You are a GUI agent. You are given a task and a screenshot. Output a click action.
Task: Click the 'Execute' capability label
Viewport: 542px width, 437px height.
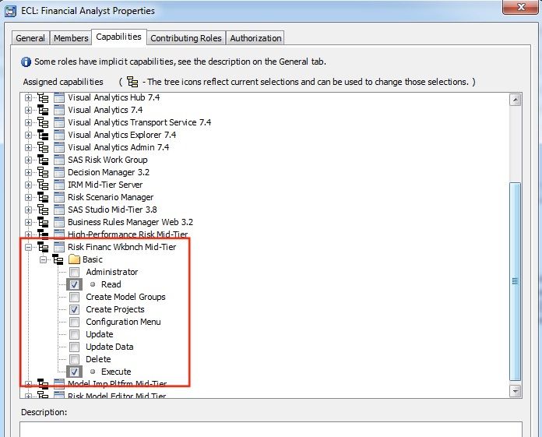116,372
